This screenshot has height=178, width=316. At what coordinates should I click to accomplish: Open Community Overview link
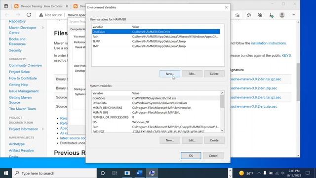pos(25,65)
